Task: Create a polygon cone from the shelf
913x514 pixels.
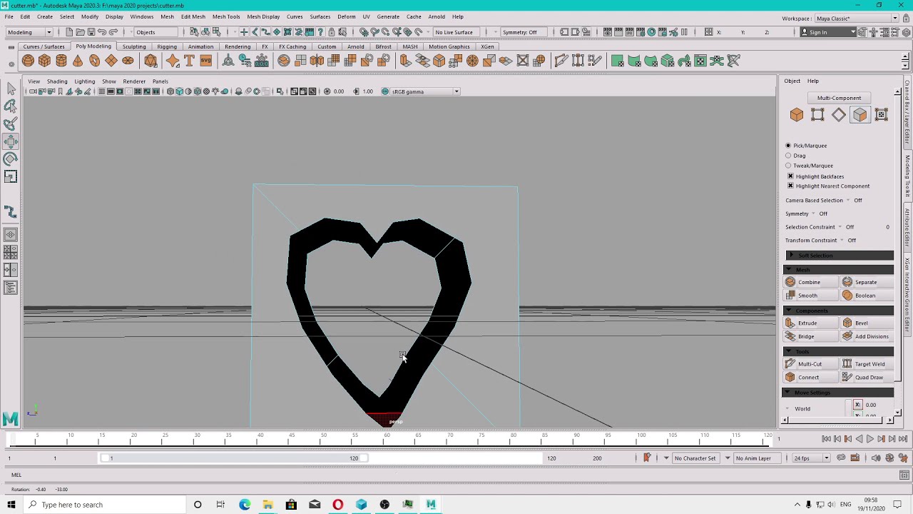Action: [x=78, y=61]
